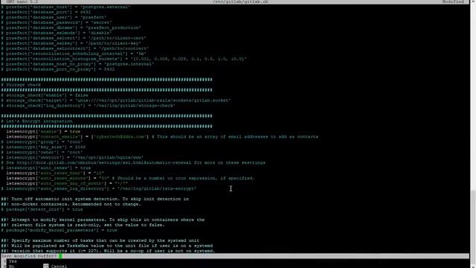This screenshot has height=268, width=476.
Task: Click the storage_check['target'] socket line
Action: pyautogui.click(x=116, y=100)
